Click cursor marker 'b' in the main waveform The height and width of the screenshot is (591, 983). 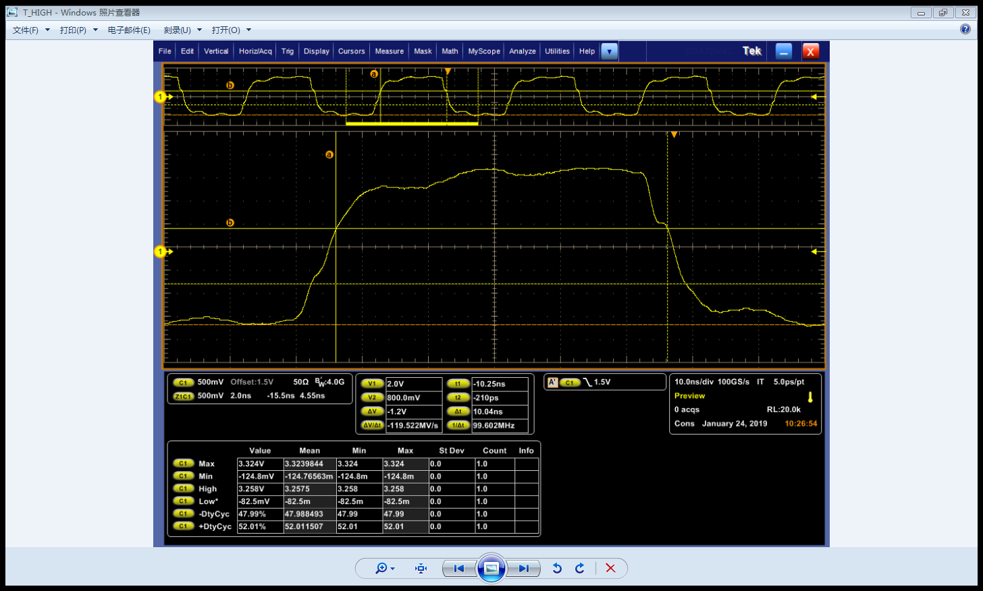pyautogui.click(x=230, y=223)
